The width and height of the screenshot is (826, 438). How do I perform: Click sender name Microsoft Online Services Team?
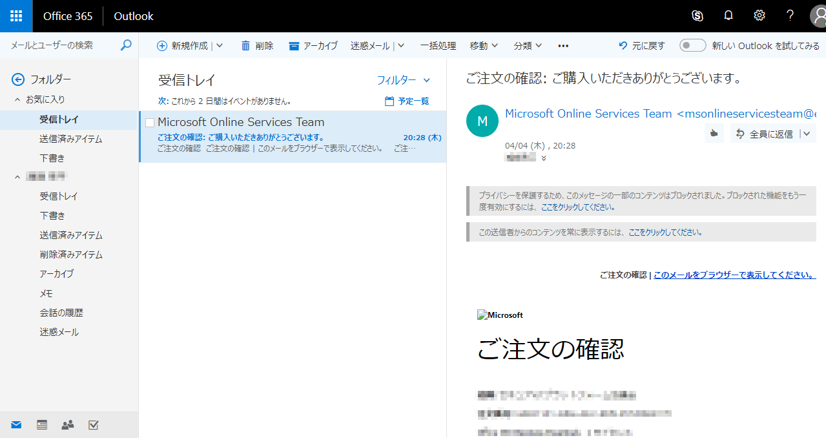pos(588,114)
